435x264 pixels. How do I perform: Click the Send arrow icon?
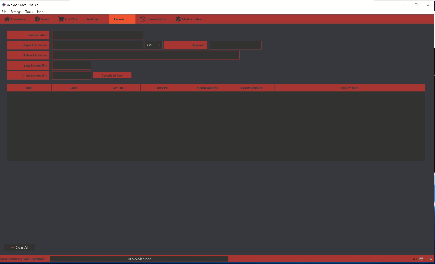[x=37, y=19]
